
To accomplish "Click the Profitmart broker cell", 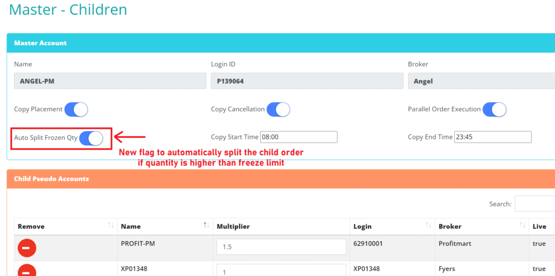I will 482,248.
